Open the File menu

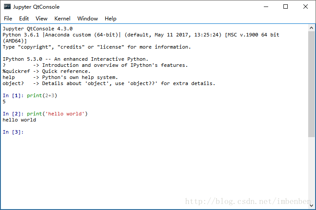pyautogui.click(x=8, y=19)
